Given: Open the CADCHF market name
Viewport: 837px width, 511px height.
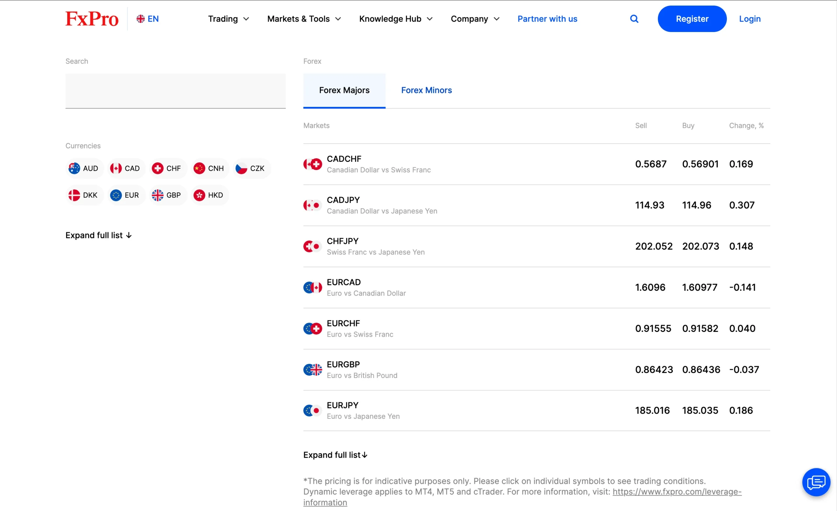Looking at the screenshot, I should click(x=344, y=159).
